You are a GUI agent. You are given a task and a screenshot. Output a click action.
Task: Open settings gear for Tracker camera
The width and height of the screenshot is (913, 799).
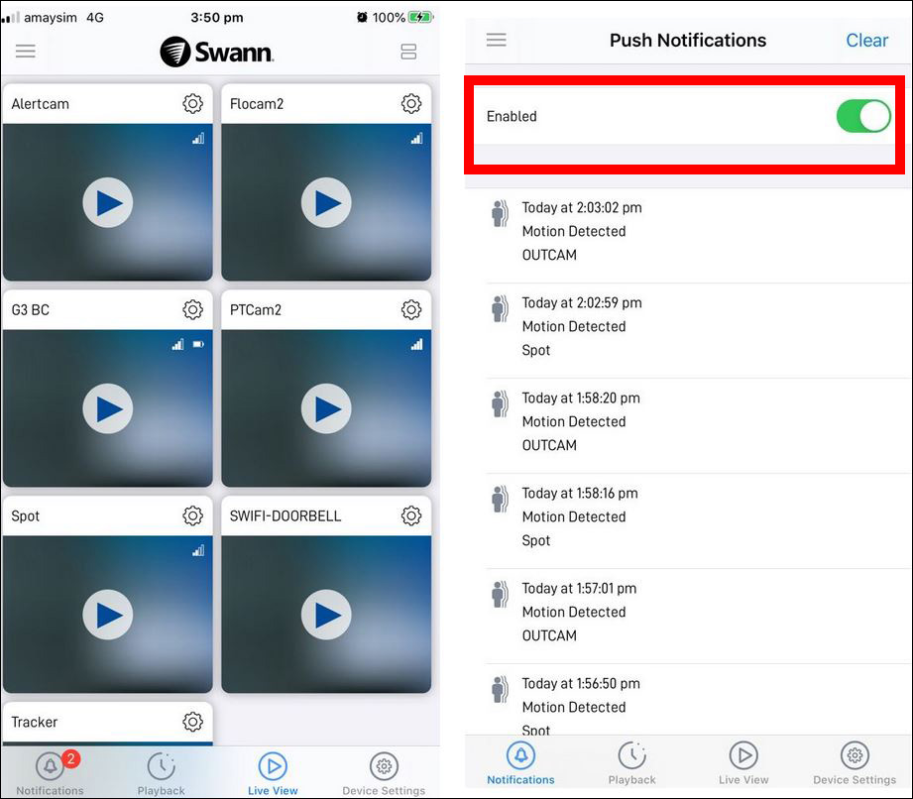point(192,722)
